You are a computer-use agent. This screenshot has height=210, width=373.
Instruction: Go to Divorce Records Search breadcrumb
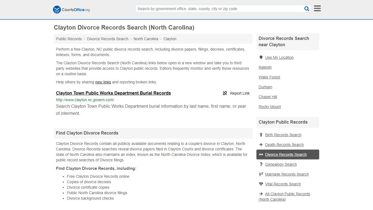108,39
